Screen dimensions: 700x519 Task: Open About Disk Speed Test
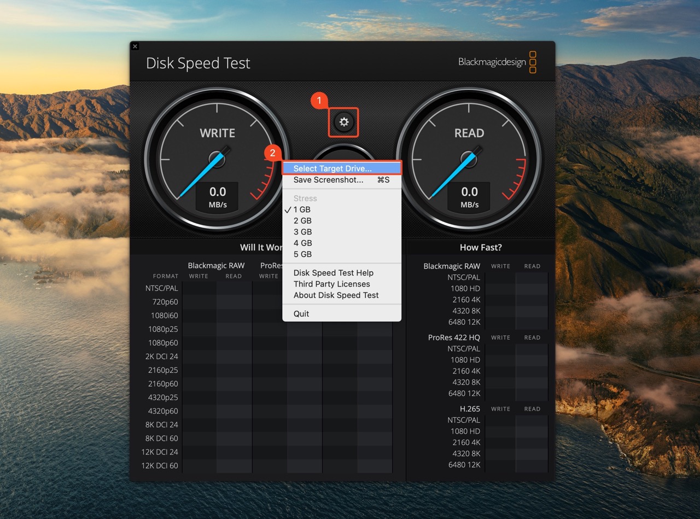click(x=342, y=295)
